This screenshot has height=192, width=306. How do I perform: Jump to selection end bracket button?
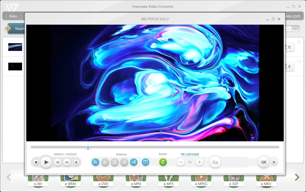tap(124, 162)
